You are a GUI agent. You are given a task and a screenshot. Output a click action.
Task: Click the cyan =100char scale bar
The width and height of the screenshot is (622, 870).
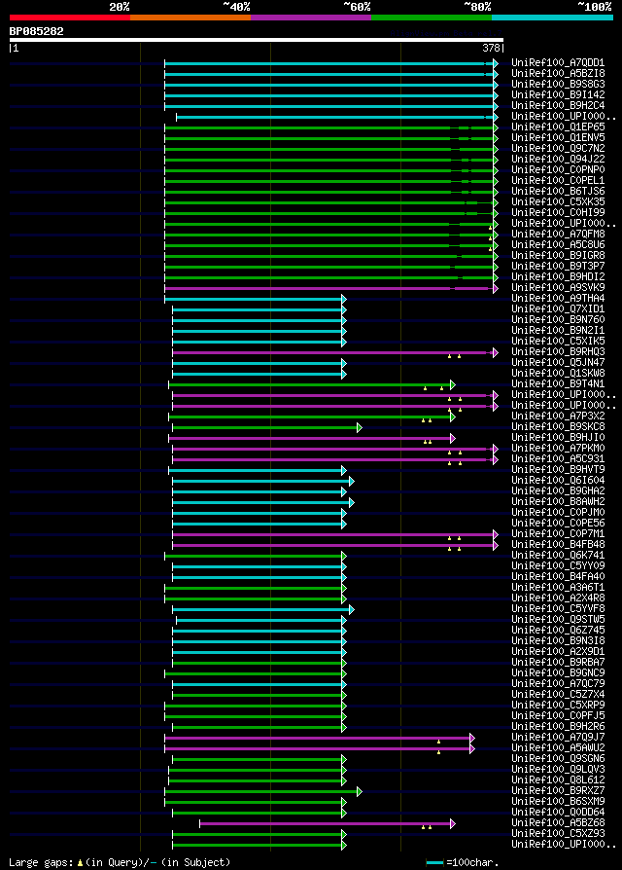(434, 863)
